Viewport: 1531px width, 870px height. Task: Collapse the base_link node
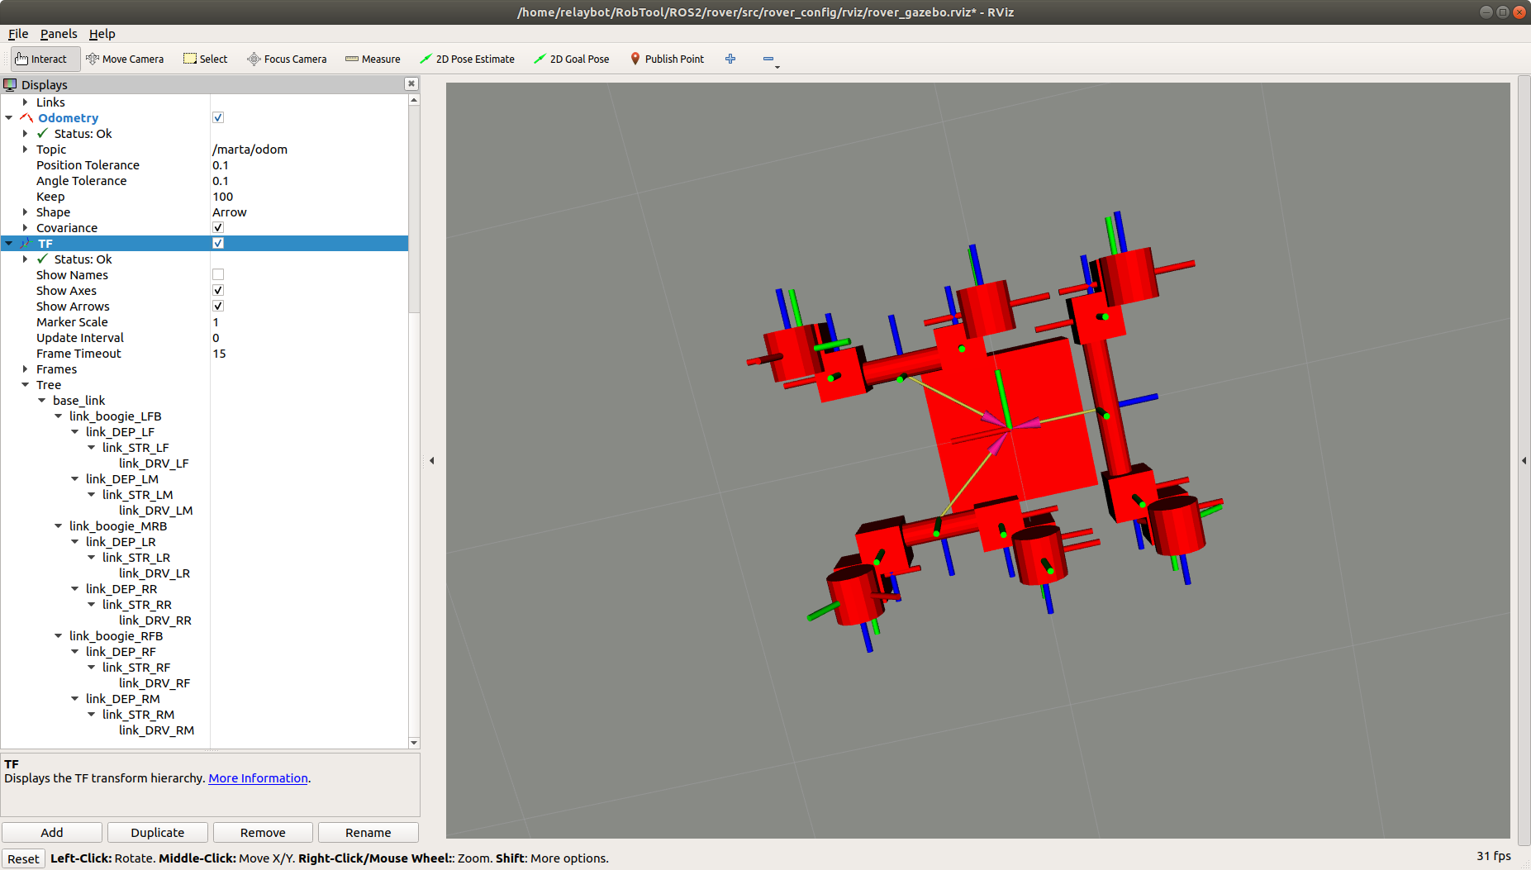tap(41, 401)
